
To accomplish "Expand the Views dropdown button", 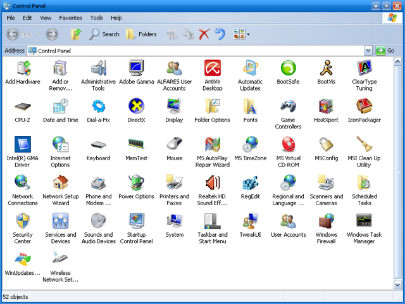I will [x=242, y=34].
